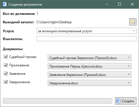
Task: Focus the Взыскатель input field
Action: point(87,39)
